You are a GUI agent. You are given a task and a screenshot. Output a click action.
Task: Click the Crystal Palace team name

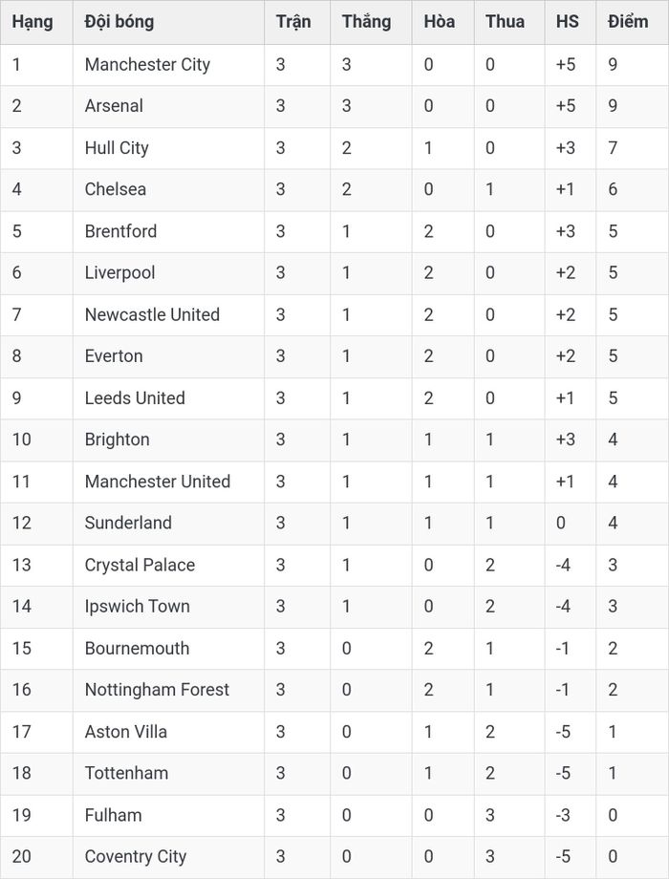pos(140,565)
